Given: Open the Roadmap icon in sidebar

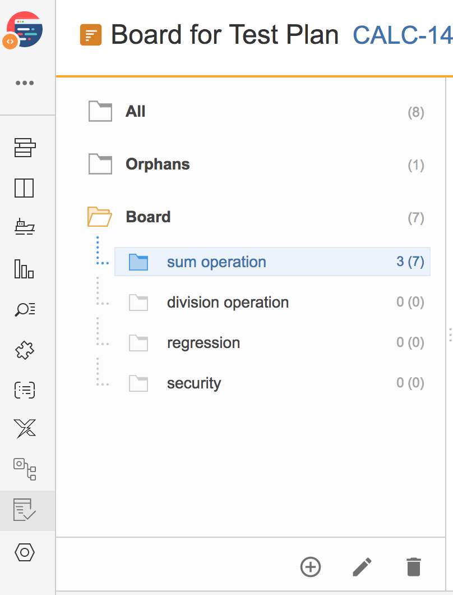Looking at the screenshot, I should [x=25, y=147].
